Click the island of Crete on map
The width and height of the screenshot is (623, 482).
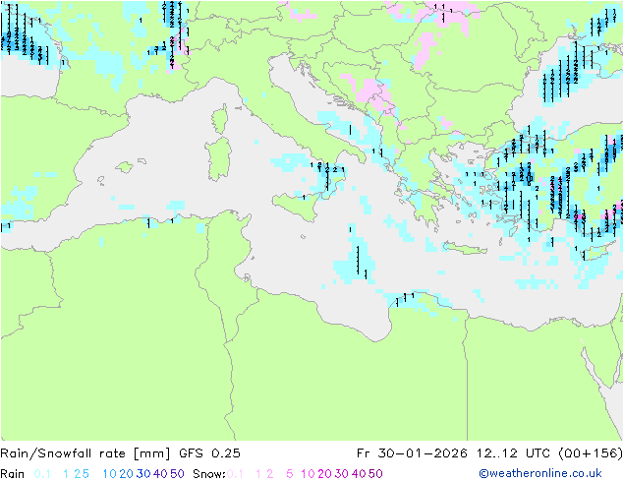(464, 248)
